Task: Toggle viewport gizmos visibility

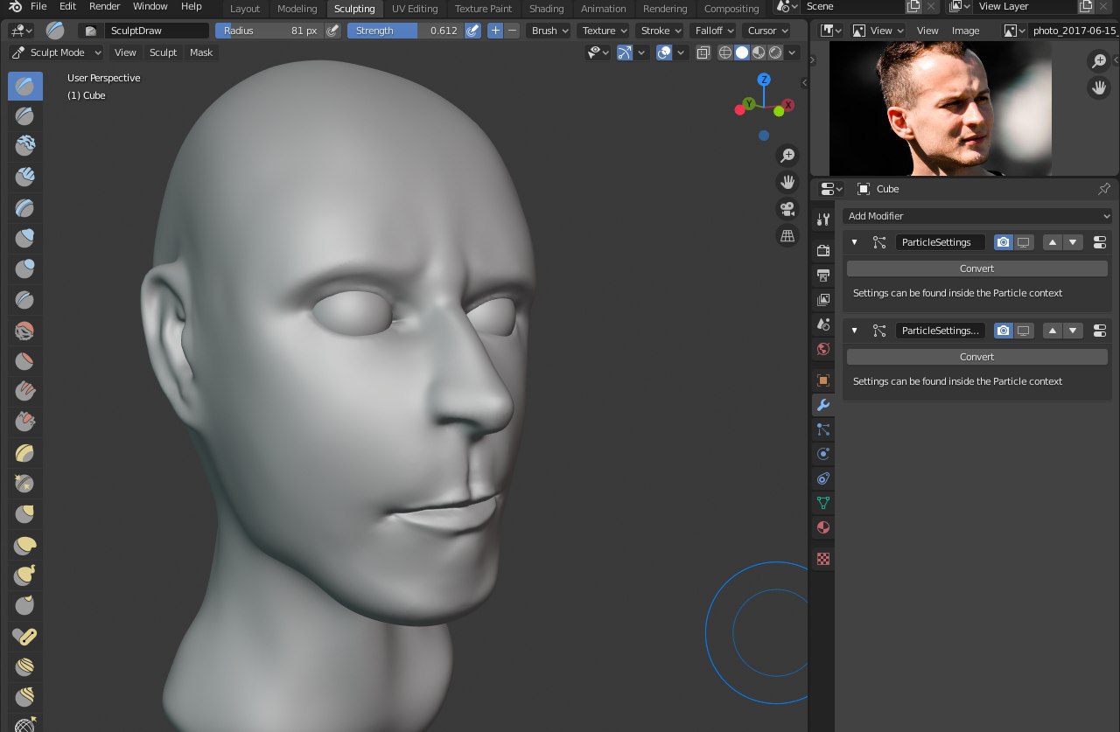Action: pos(625,52)
